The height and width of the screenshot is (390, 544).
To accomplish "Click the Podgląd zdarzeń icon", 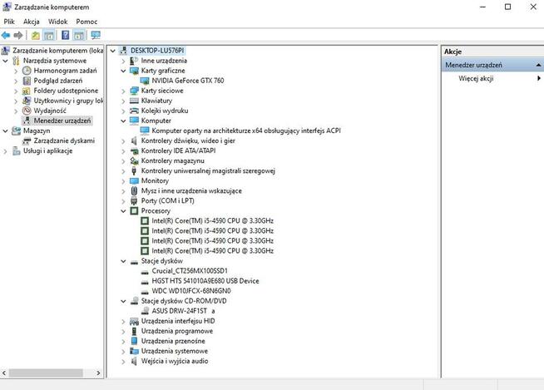I will click(x=27, y=81).
